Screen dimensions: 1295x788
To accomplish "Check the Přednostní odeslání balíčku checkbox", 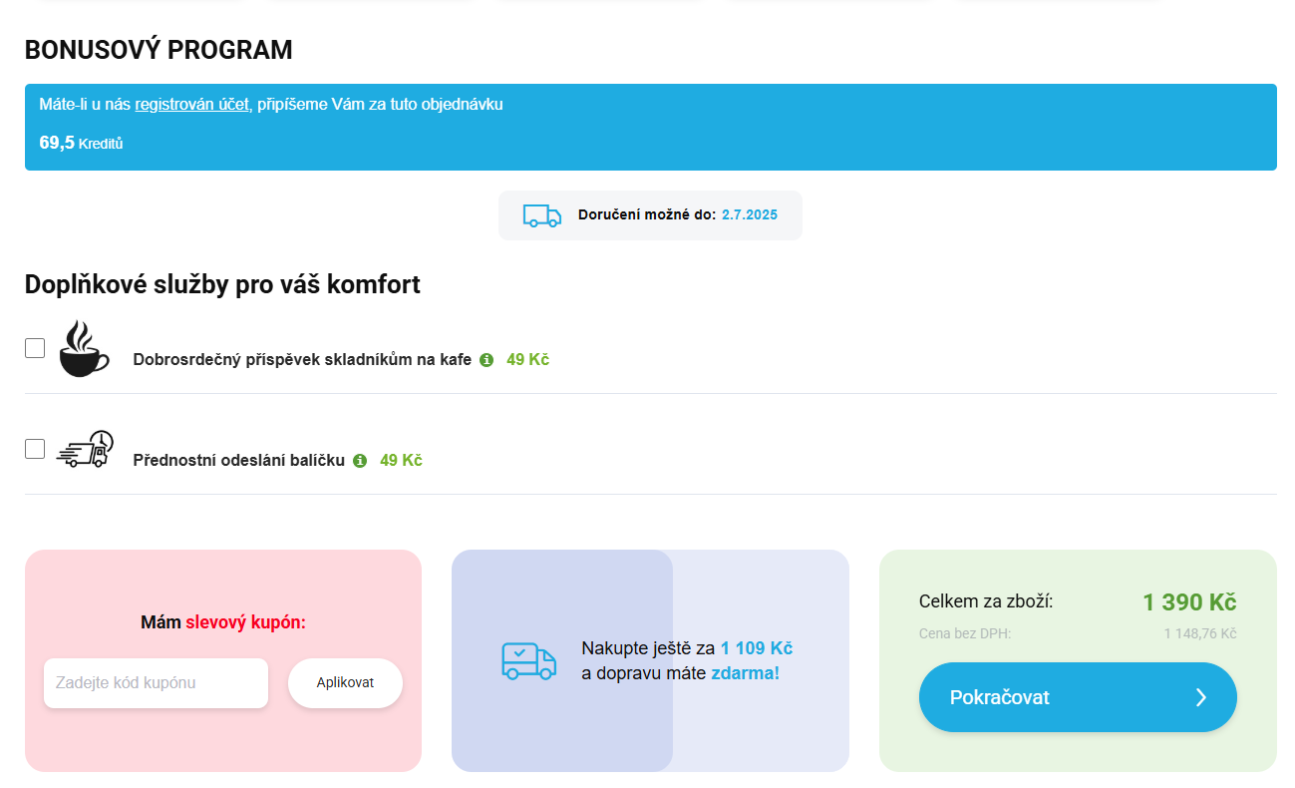I will 35,449.
